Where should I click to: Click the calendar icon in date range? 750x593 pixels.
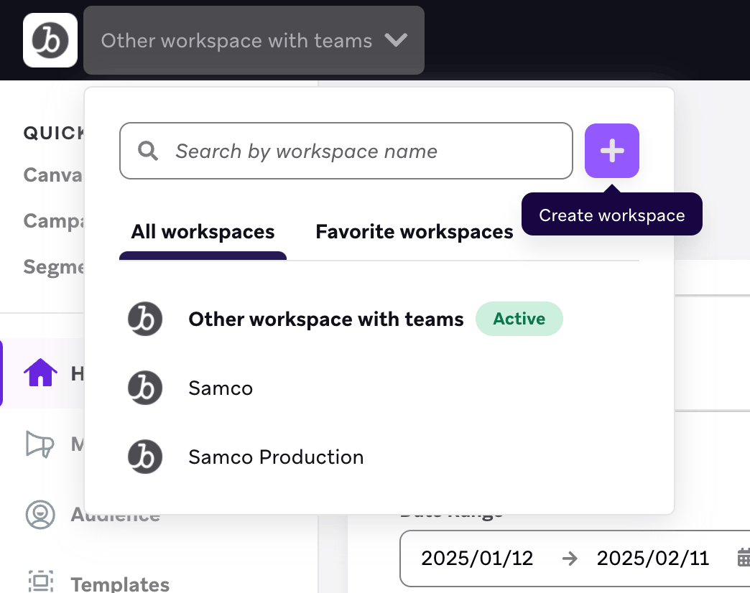pos(744,558)
